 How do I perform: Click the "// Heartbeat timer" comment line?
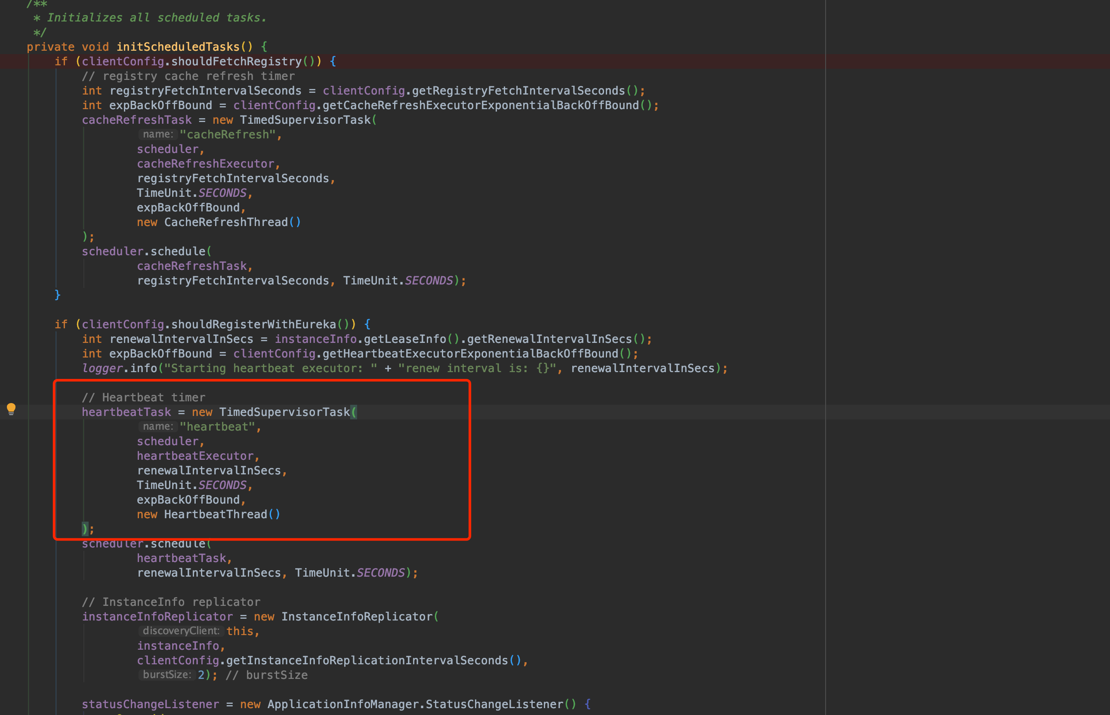tap(143, 397)
